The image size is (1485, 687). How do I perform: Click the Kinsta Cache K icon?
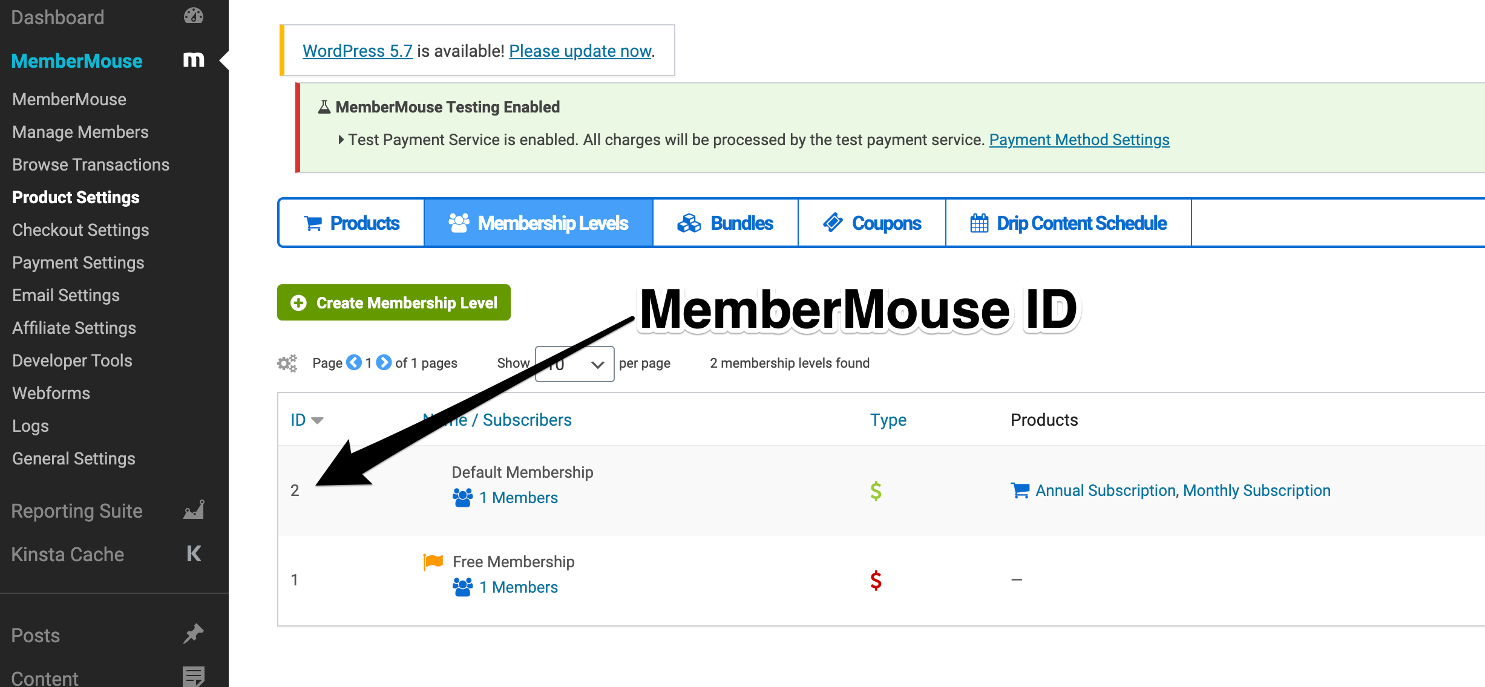coord(194,554)
